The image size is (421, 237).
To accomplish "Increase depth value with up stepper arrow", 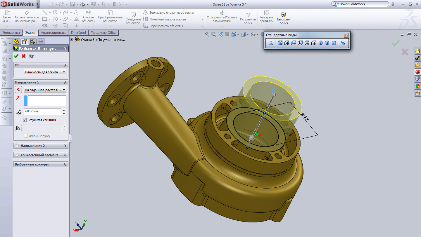I will pos(64,110).
